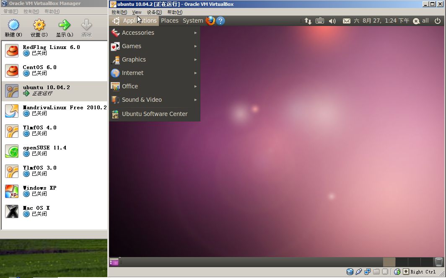446x278 pixels.
Task: Click the mouse integration globe icon
Action: (x=397, y=272)
